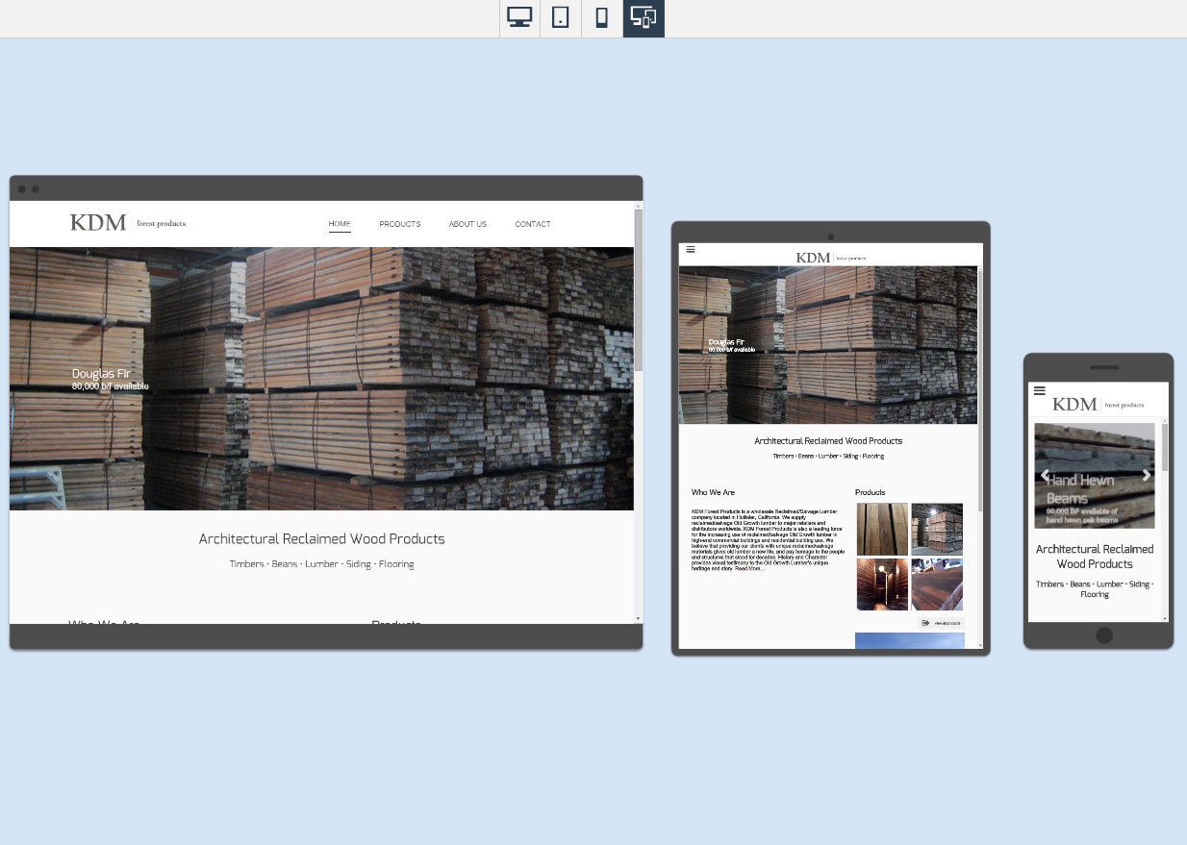The image size is (1187, 845).
Task: Click HOME in desktop preview navigation
Action: pyautogui.click(x=340, y=224)
